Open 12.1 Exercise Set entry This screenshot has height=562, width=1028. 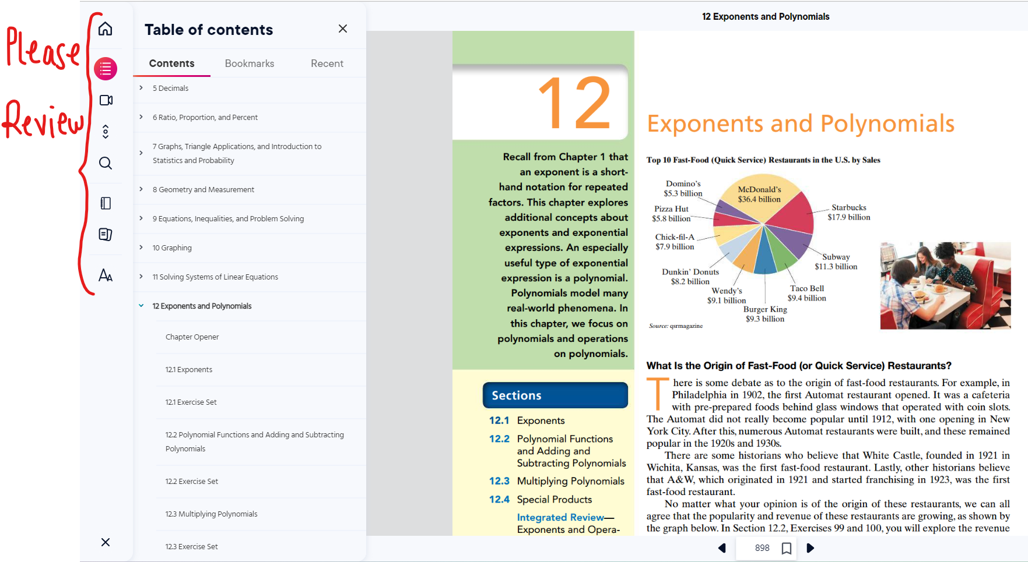pyautogui.click(x=191, y=402)
